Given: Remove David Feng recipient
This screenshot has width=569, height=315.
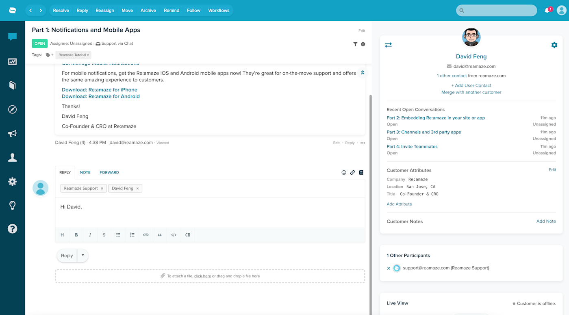Looking at the screenshot, I should click(137, 189).
